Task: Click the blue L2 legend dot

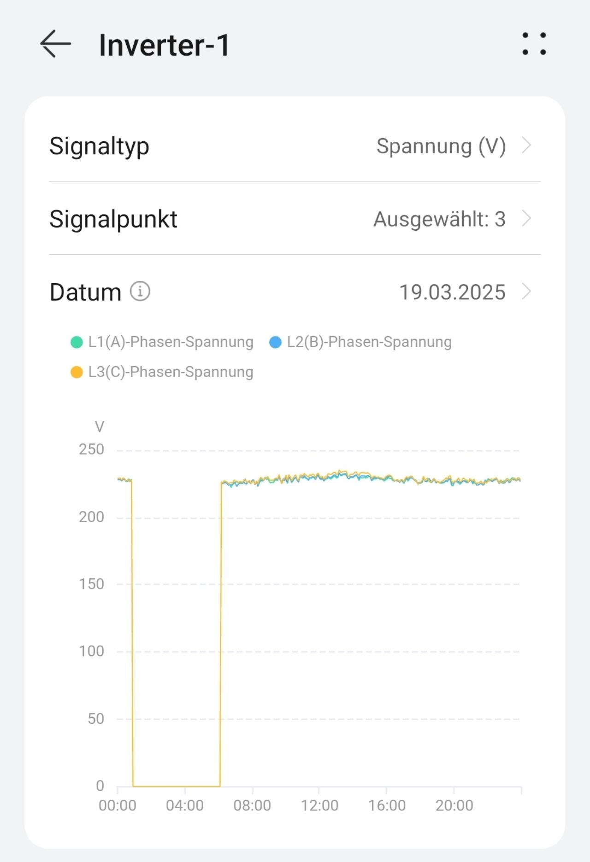Action: tap(275, 343)
